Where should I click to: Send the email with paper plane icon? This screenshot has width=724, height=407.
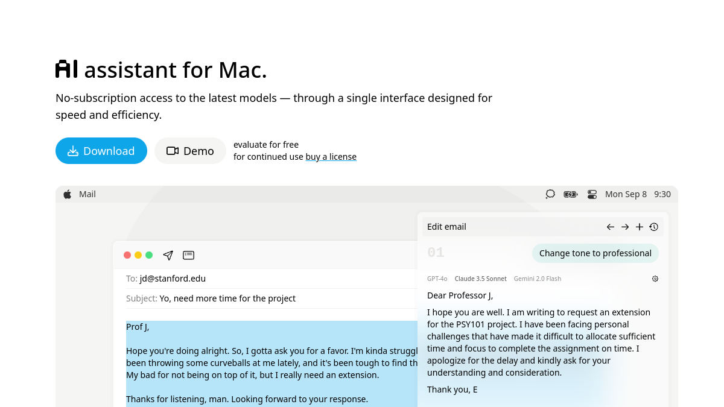coord(168,255)
